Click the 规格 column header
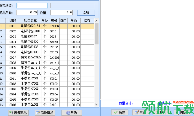 [x=54, y=21]
